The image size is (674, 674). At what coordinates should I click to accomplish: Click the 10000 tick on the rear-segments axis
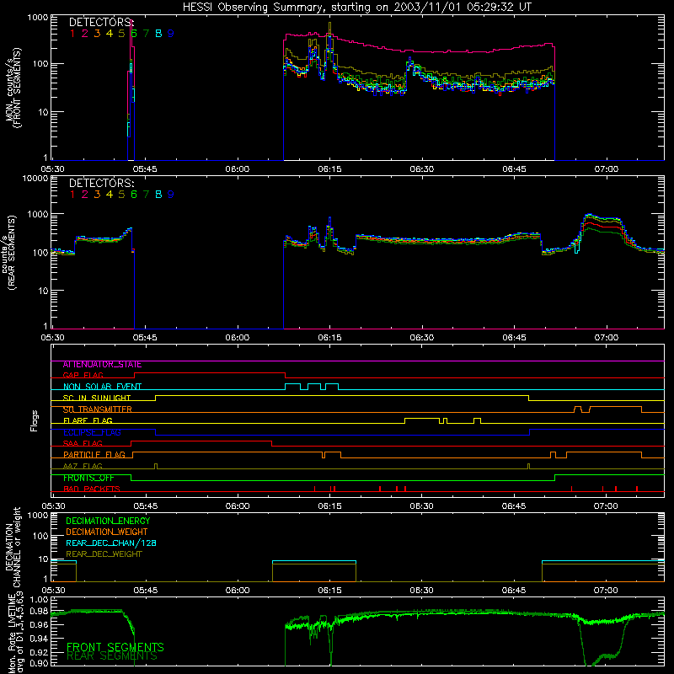tap(35, 179)
